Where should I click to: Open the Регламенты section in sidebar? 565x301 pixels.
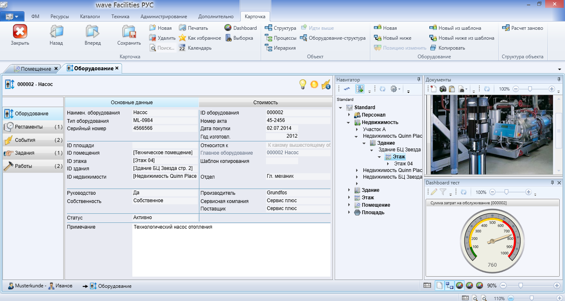(29, 127)
